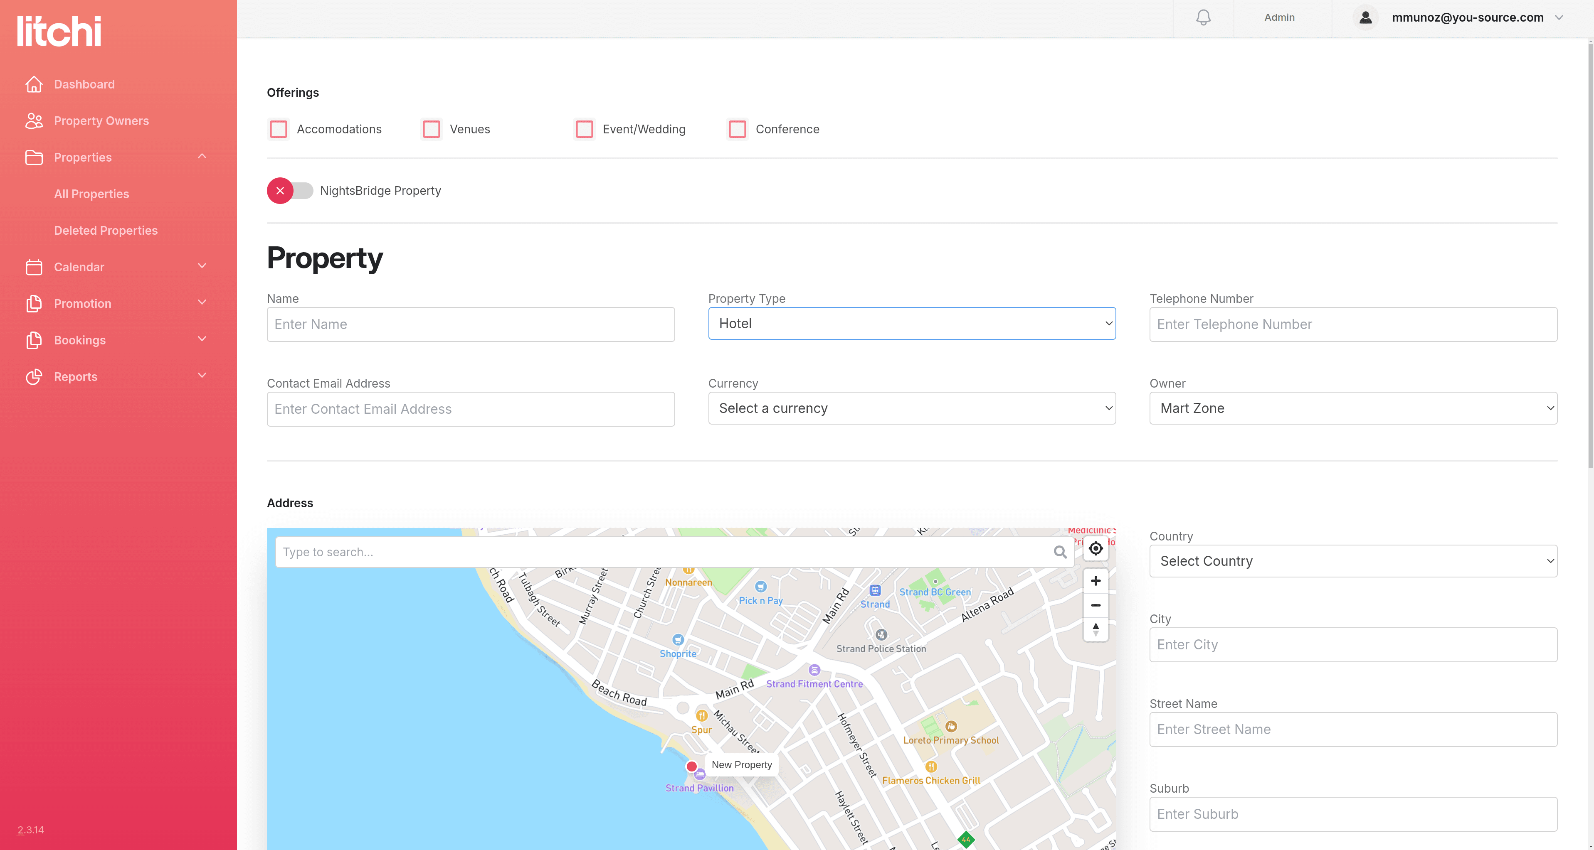Click the Admin label in header
The height and width of the screenshot is (850, 1594).
click(x=1279, y=17)
